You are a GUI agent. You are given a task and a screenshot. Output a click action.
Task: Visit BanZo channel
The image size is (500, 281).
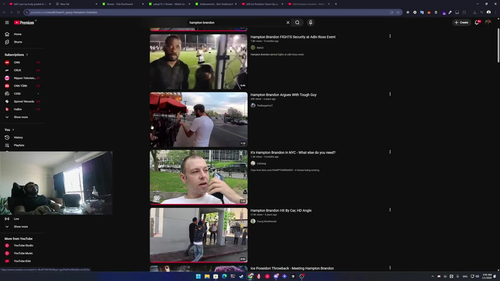click(x=260, y=48)
